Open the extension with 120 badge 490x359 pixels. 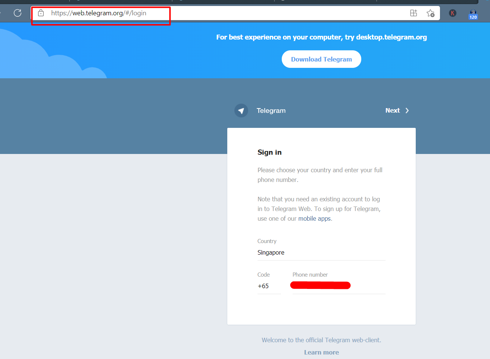(x=473, y=14)
